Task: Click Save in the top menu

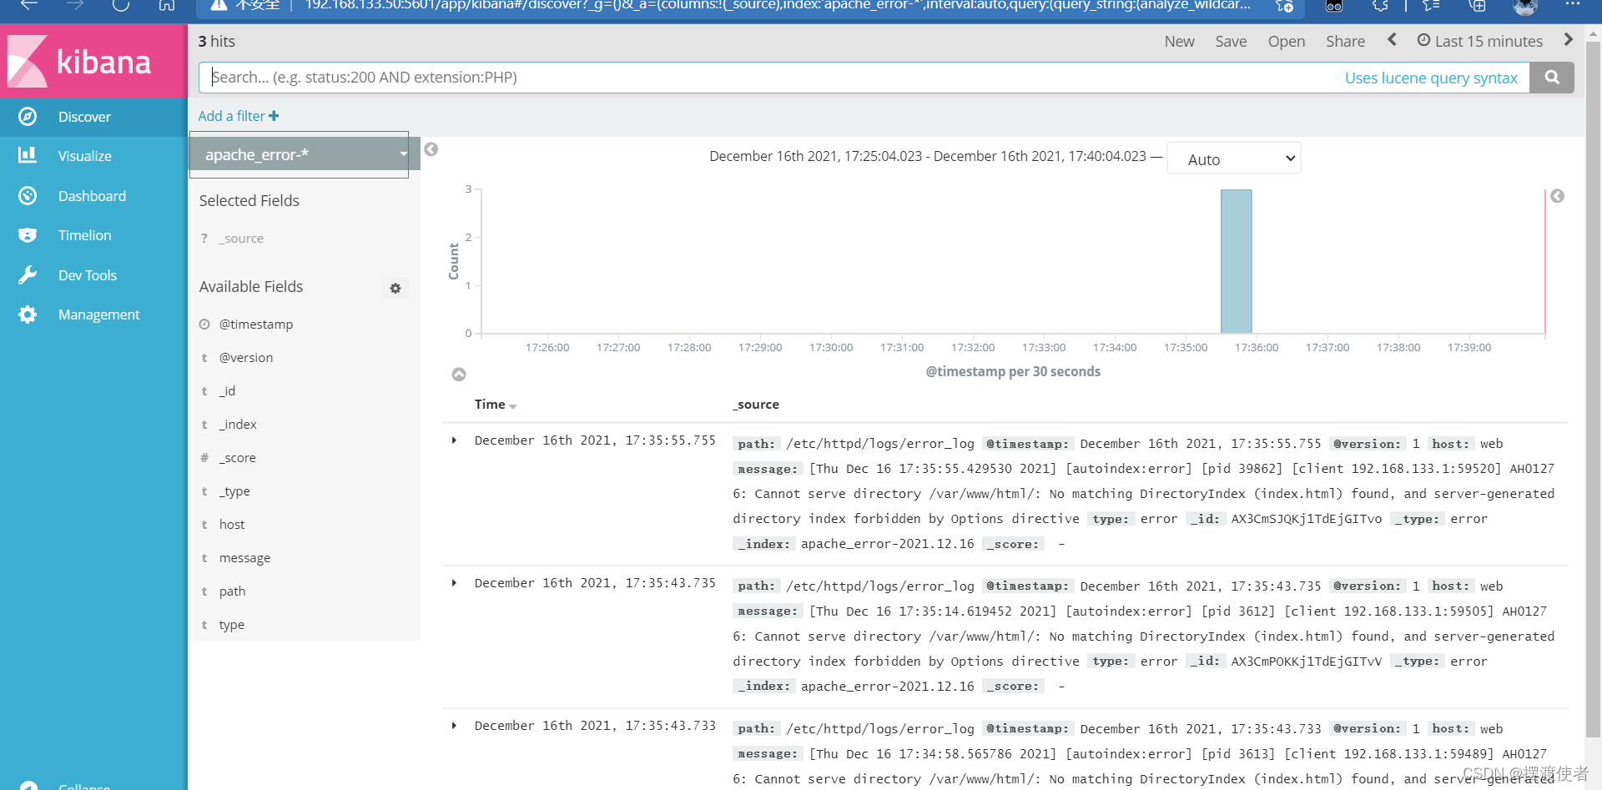Action: (x=1231, y=42)
